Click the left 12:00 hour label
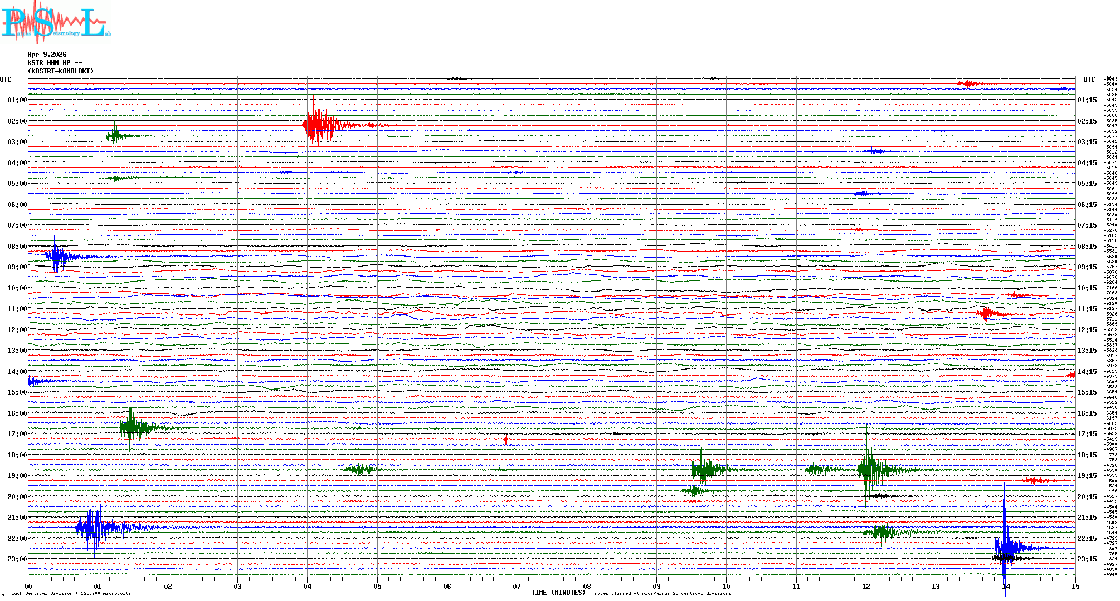 17,330
